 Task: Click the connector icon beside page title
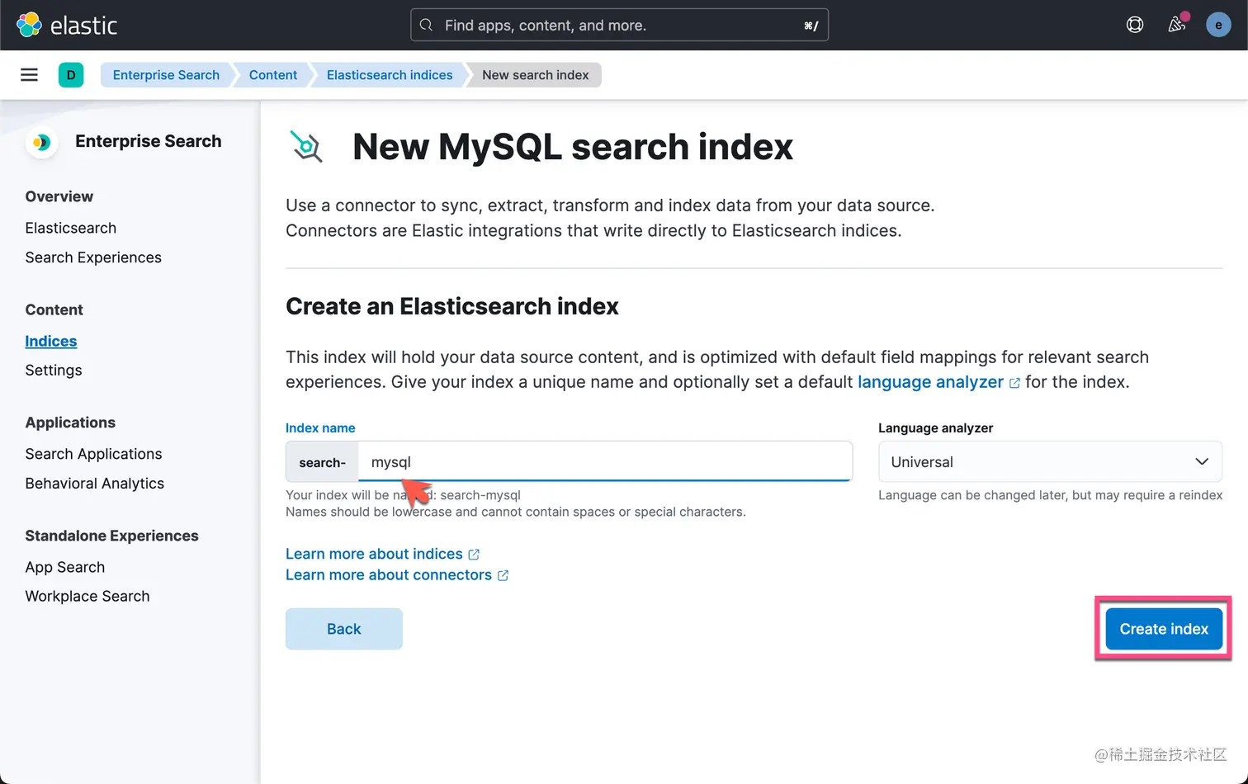coord(306,146)
